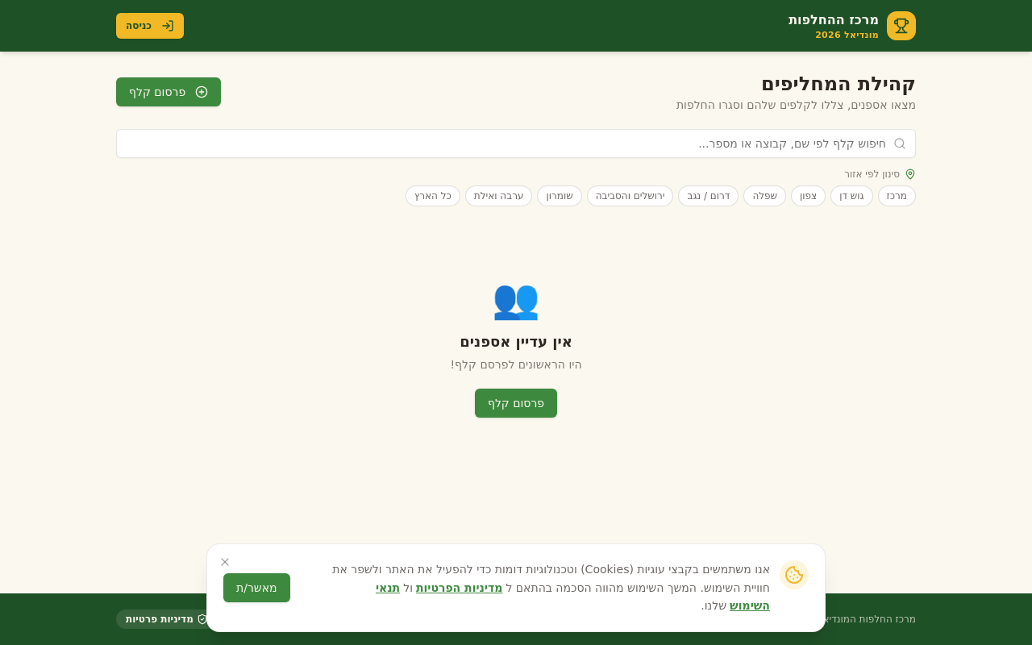1032x645 pixels.
Task: Open מדיניות הפרטיות link in cookie banner
Action: pos(459,588)
